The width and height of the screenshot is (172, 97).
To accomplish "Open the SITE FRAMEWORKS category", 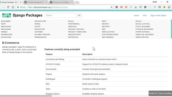I will tap(110, 34).
